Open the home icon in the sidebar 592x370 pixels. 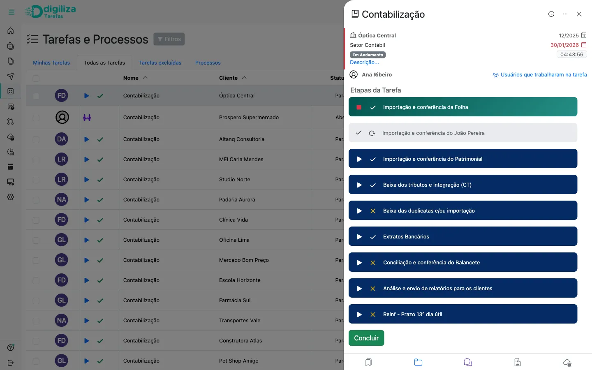(x=11, y=31)
